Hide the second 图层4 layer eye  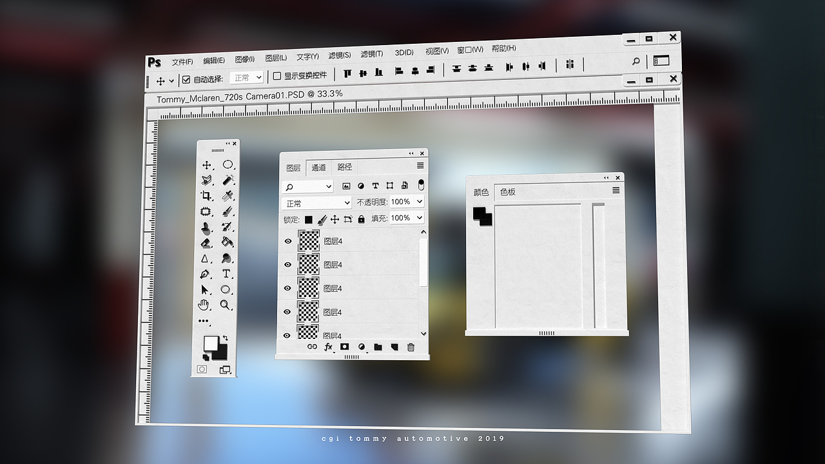pos(288,265)
